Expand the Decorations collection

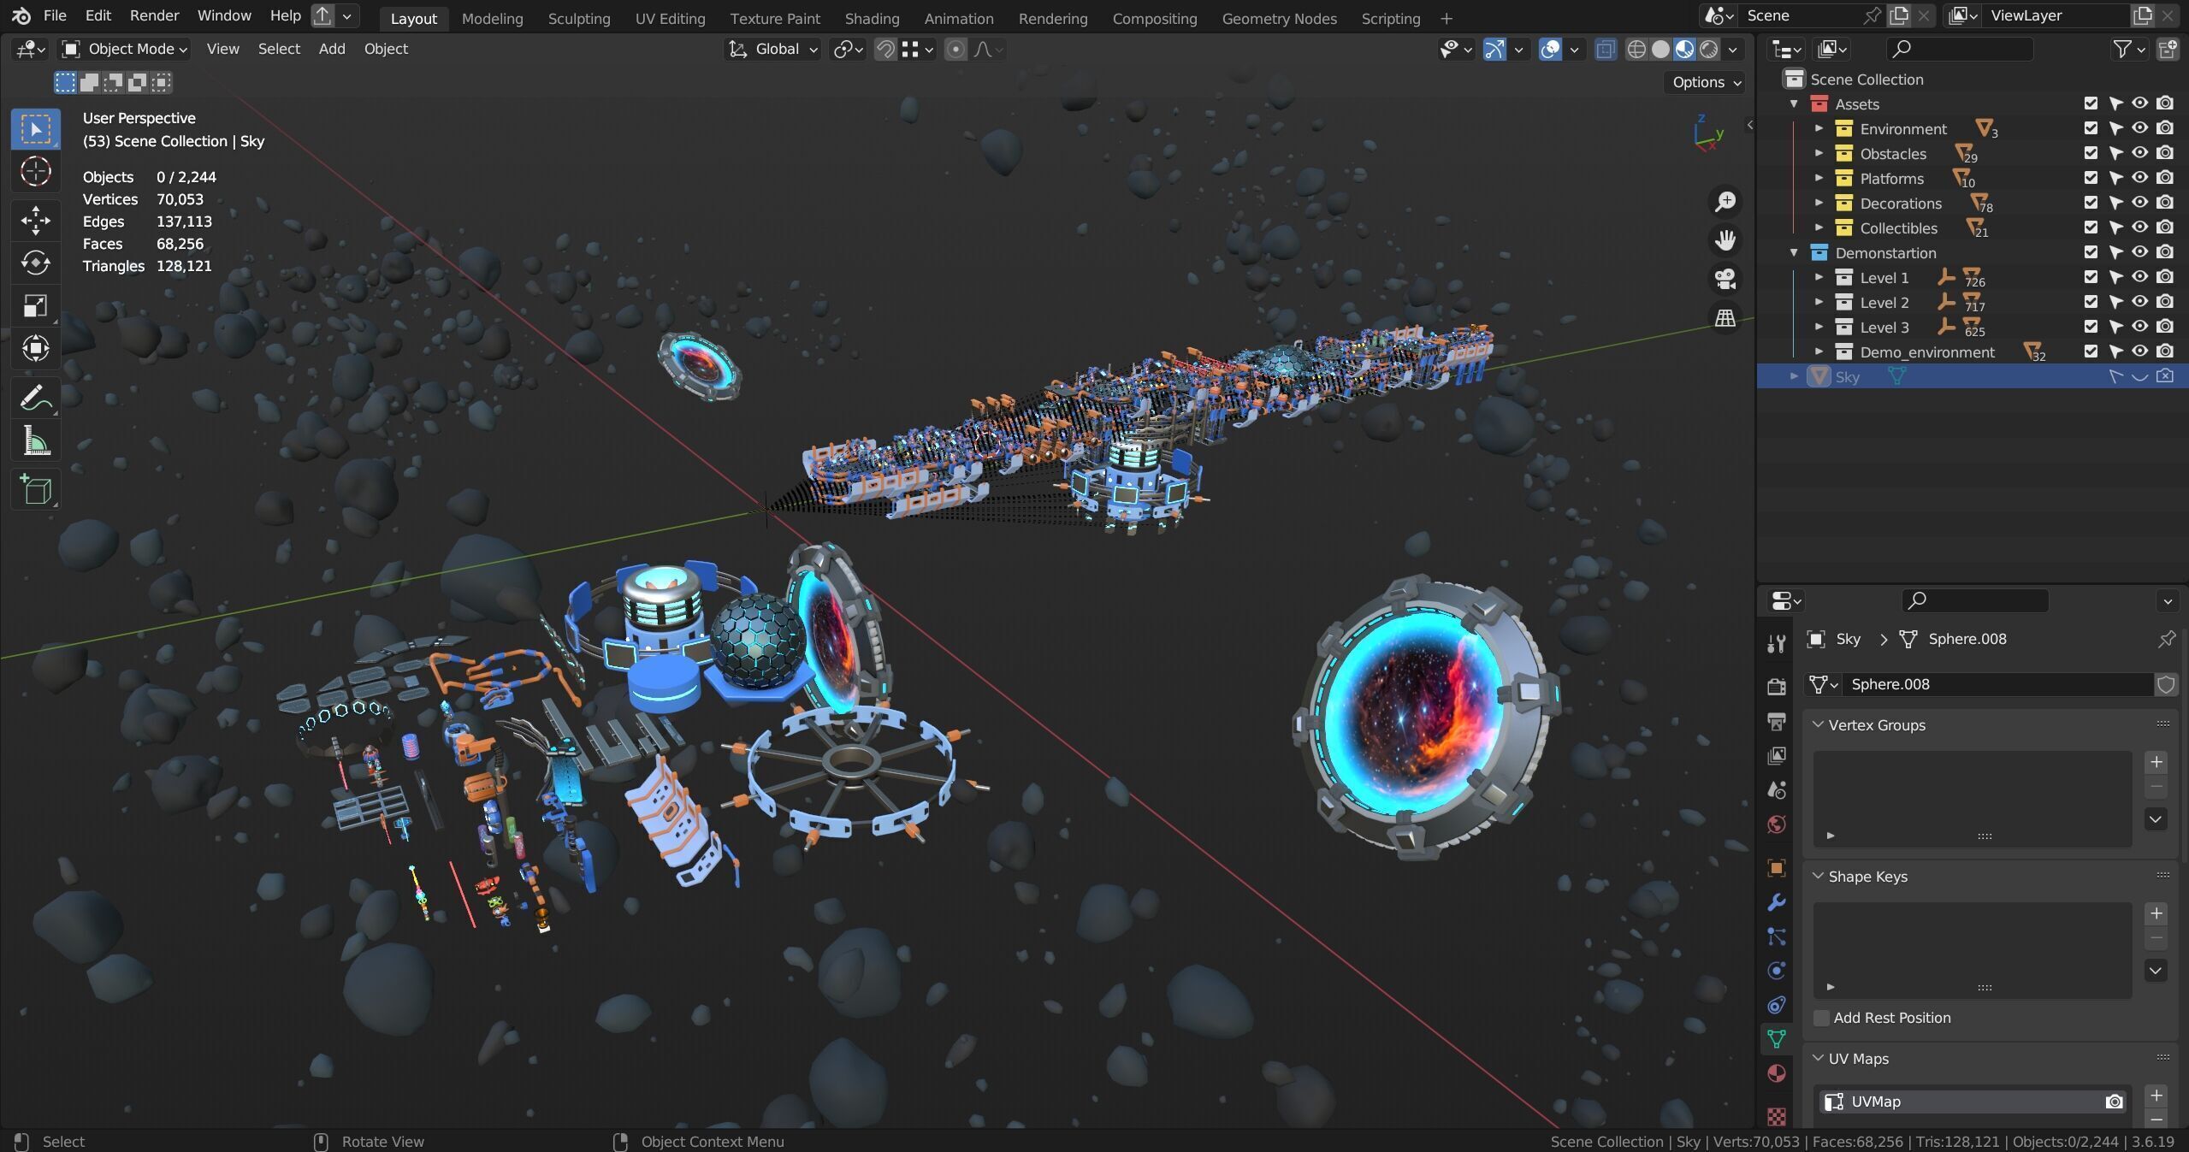(1819, 204)
